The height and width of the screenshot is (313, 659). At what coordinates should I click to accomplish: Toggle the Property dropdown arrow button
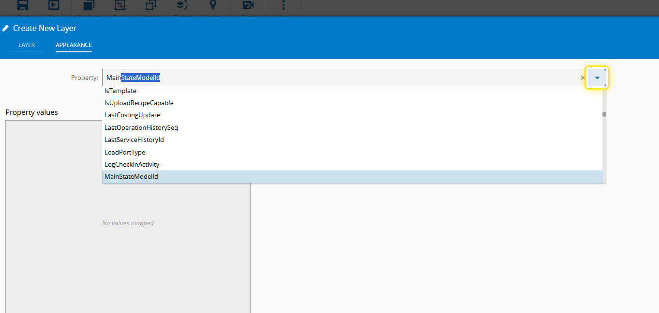point(597,78)
